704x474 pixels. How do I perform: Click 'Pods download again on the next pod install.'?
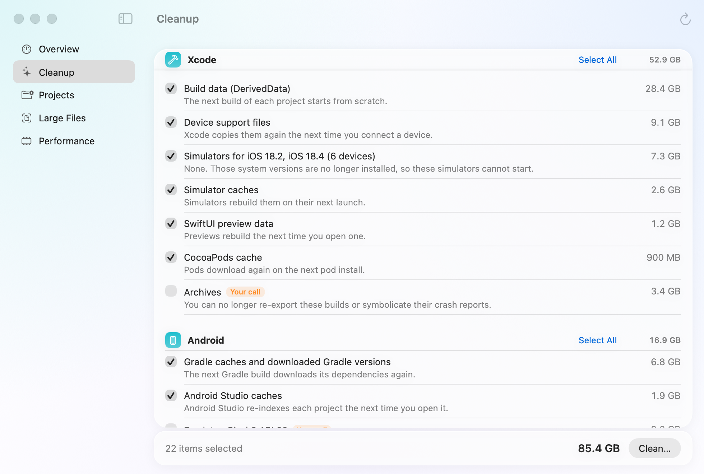274,270
